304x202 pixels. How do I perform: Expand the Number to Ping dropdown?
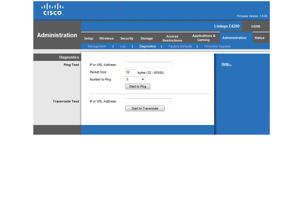(x=135, y=79)
